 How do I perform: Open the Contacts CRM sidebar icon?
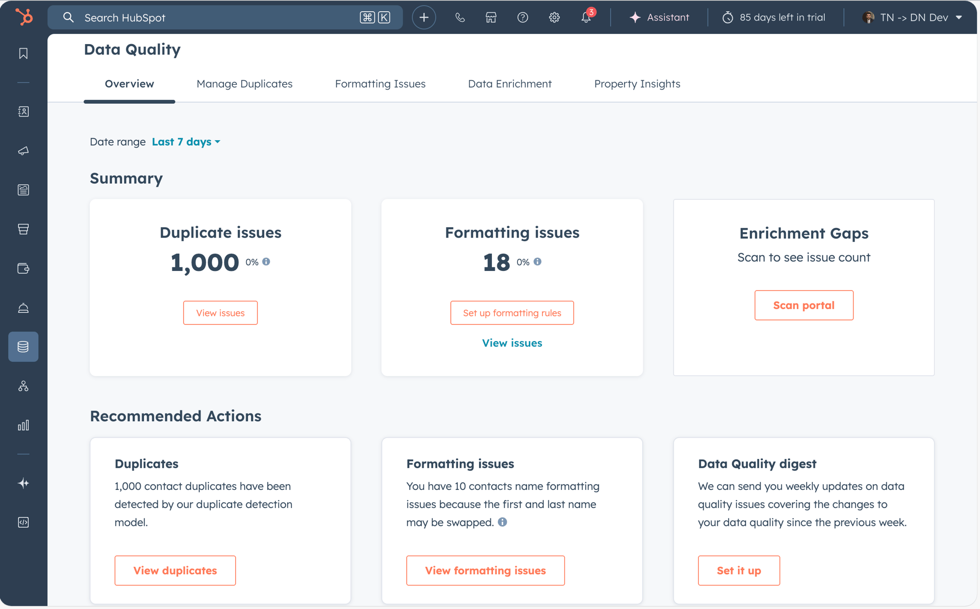pos(23,111)
